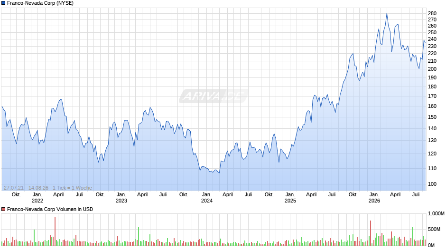Click the 200 price axis label
The image size is (446, 250).
point(432,69)
